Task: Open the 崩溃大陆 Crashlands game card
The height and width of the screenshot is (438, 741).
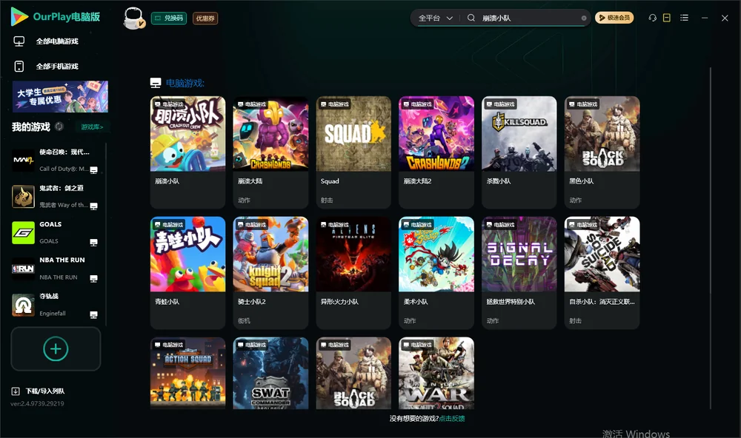Action: [270, 152]
